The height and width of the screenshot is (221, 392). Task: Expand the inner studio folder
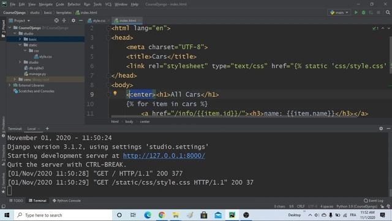click(x=20, y=62)
